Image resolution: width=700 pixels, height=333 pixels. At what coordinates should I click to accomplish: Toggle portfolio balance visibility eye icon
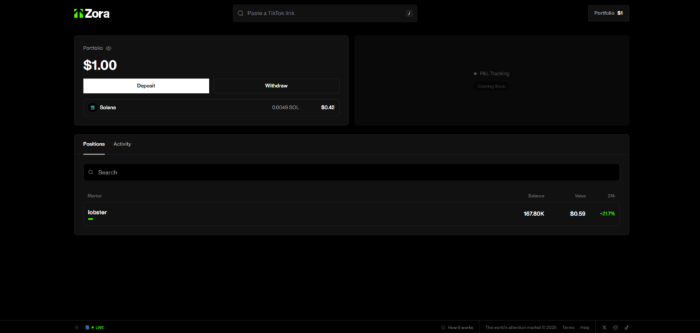point(109,49)
